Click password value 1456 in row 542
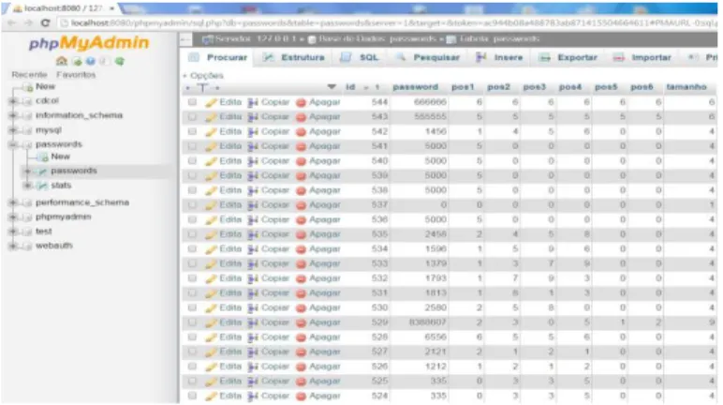 coord(435,131)
